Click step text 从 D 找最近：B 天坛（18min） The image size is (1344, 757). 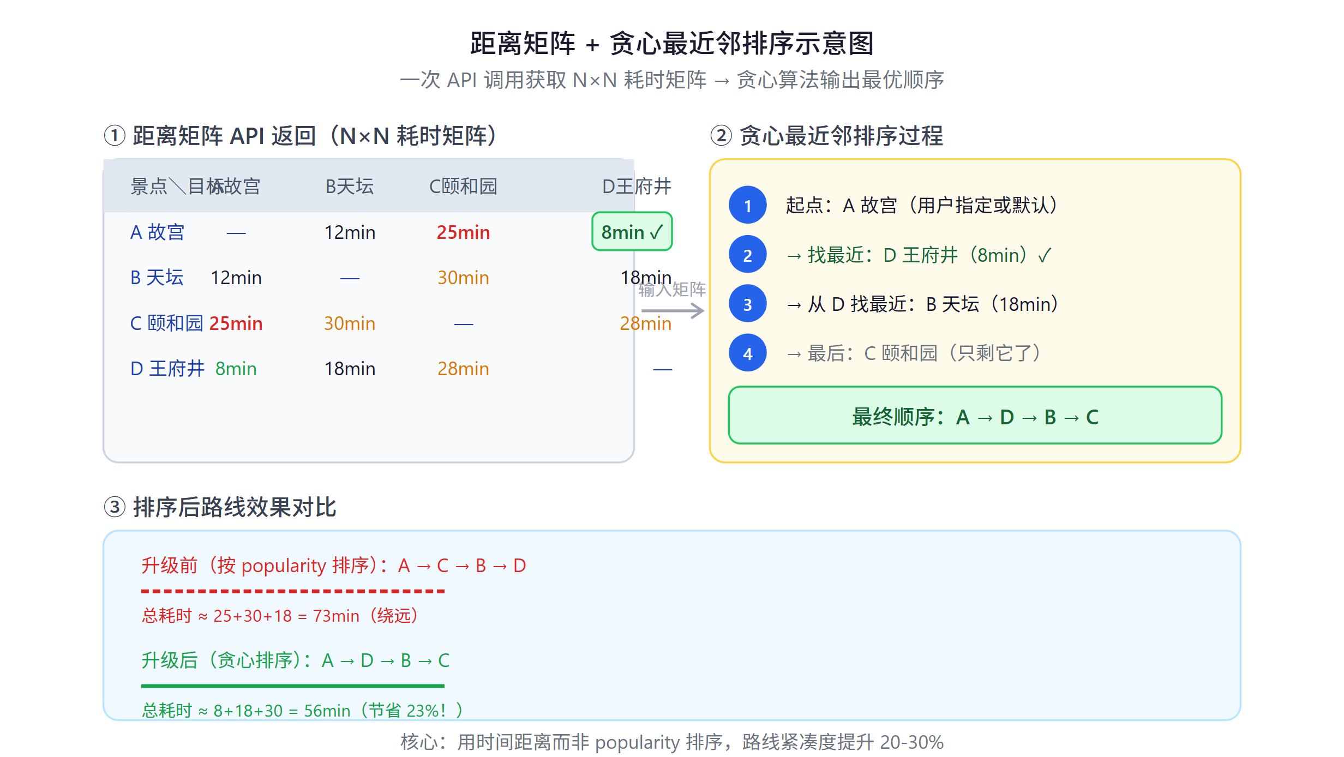coord(922,304)
